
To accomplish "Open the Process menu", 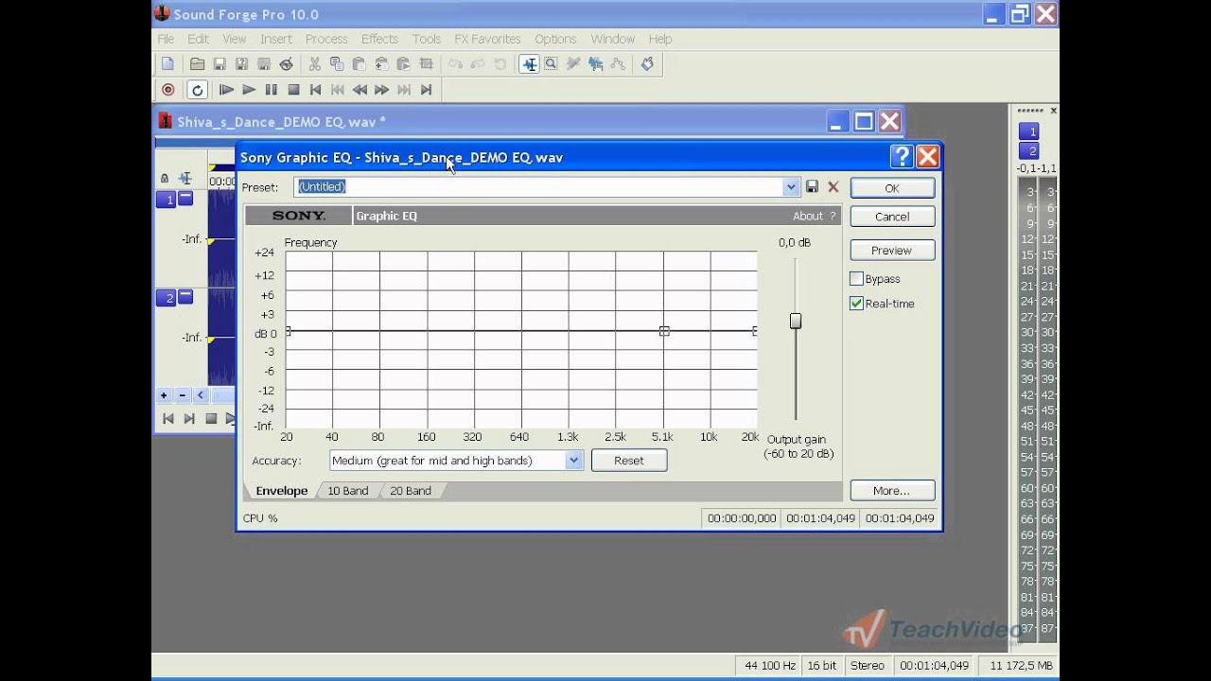I will click(x=326, y=39).
